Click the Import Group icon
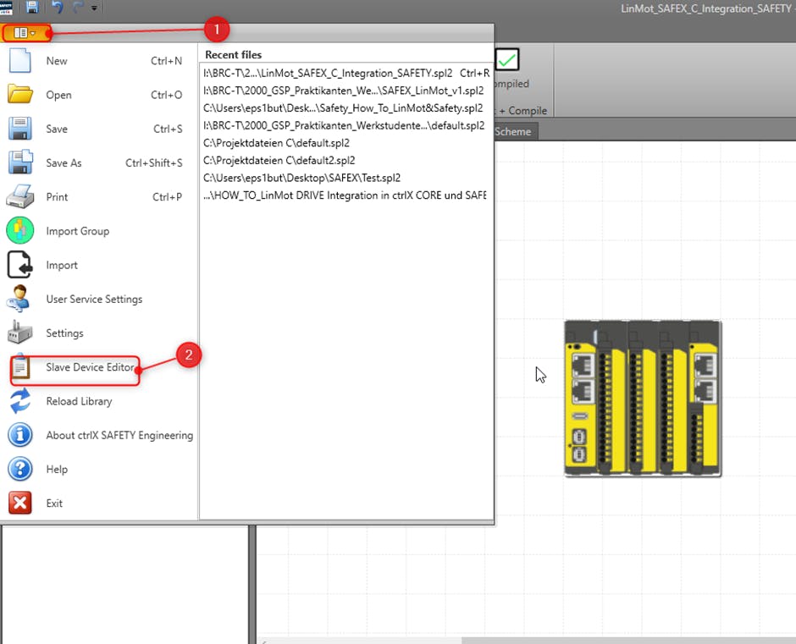Screen dimensions: 796x644 click(x=19, y=231)
